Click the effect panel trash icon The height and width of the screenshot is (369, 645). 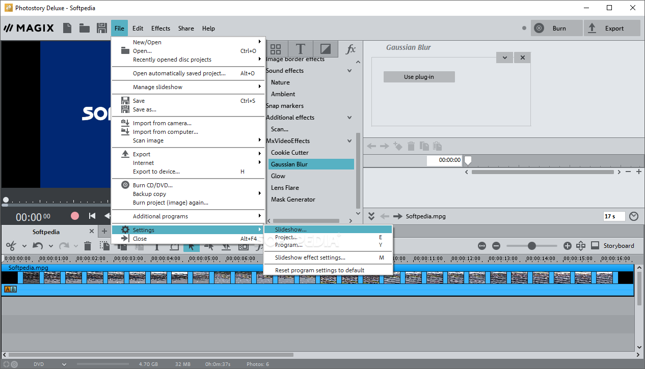coord(411,146)
